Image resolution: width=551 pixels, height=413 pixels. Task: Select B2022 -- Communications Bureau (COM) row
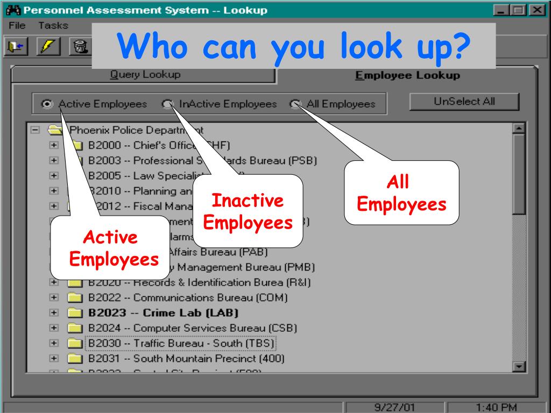click(188, 298)
